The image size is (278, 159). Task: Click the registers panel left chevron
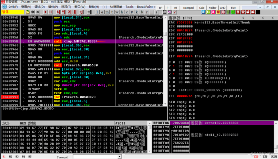[243, 18]
